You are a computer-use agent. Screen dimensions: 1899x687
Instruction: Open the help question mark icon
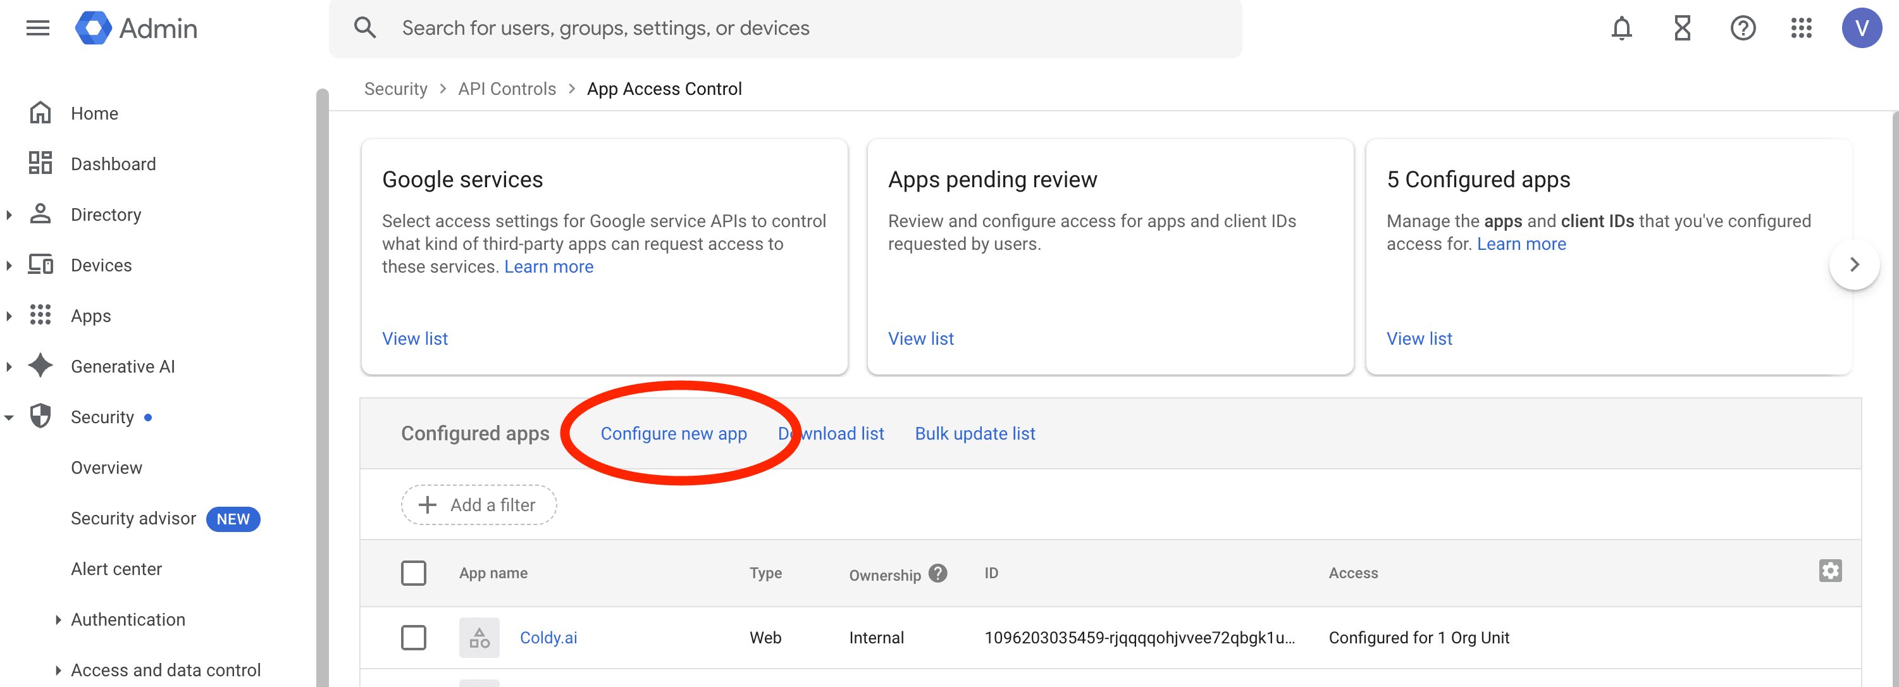click(x=1743, y=28)
